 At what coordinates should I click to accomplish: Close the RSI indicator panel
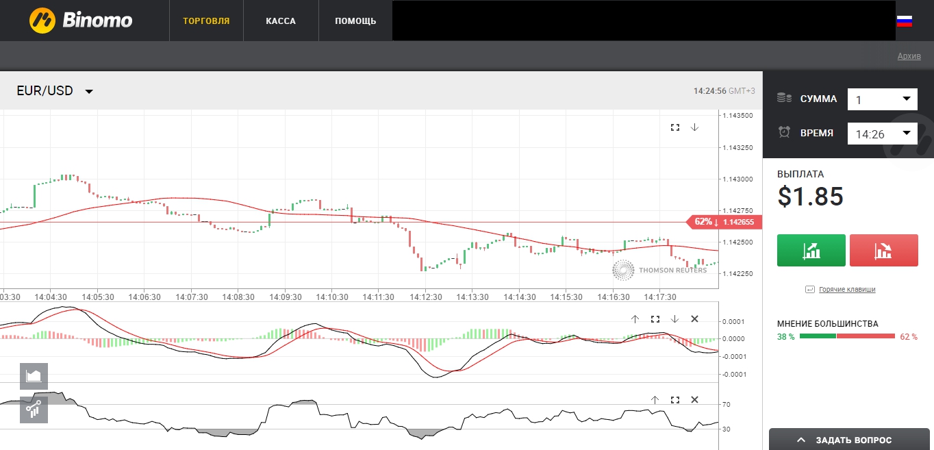pyautogui.click(x=694, y=400)
